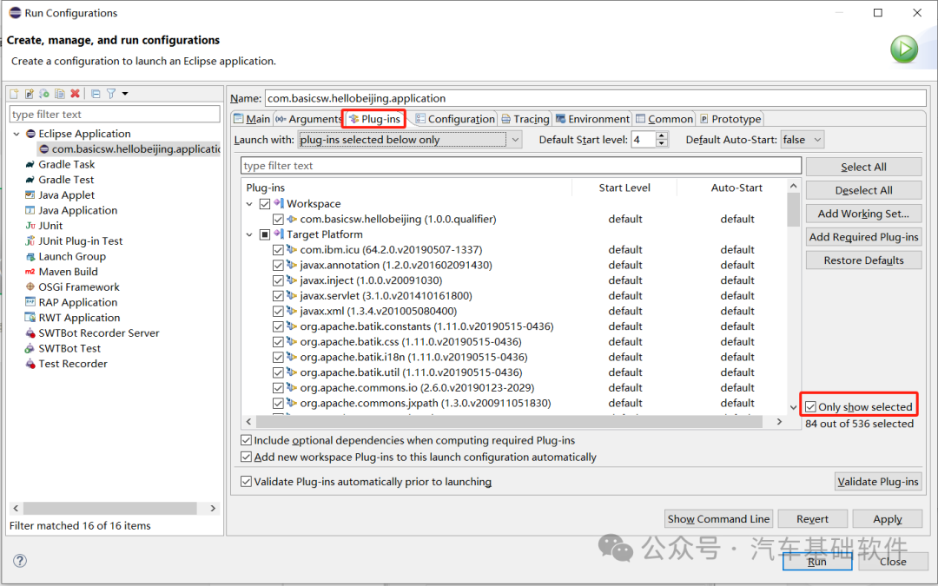Screen dimensions: 938x586
Task: Switch to the Prototype tab
Action: [x=730, y=119]
